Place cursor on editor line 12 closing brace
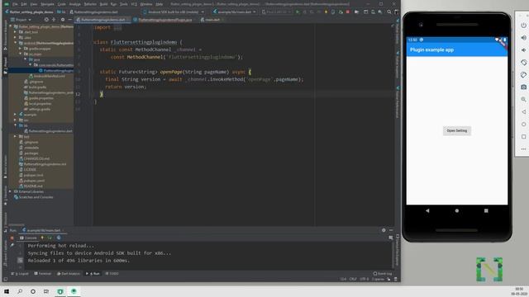The image size is (529, 297). 102,94
